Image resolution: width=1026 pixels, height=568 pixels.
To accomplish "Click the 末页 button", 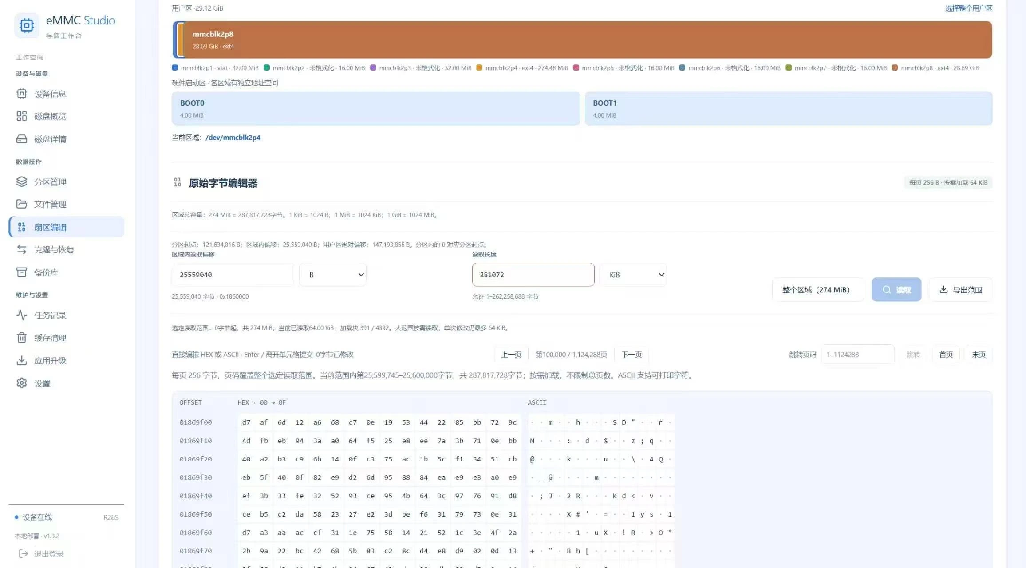I will coord(979,355).
